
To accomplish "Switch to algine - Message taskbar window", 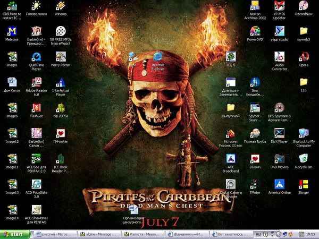I will (x=99, y=234).
